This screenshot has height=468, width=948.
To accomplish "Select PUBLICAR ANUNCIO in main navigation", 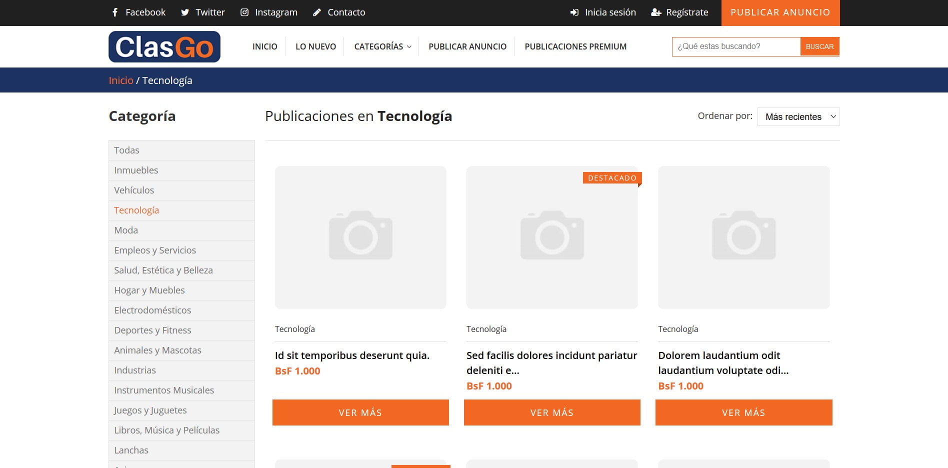I will (x=467, y=46).
